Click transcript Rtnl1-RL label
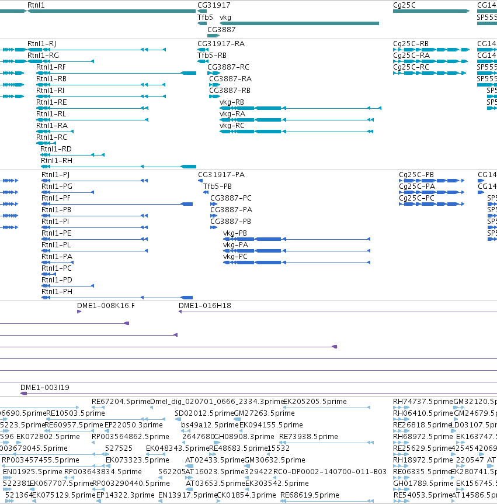Viewport: 497px width, 504px height. [51, 114]
